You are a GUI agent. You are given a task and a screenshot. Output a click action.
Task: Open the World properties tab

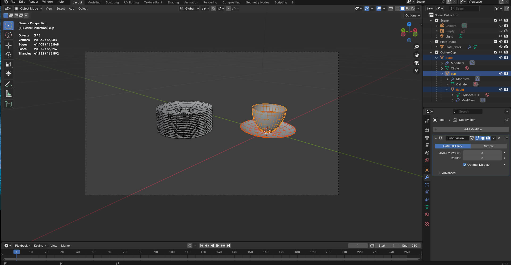point(427,160)
